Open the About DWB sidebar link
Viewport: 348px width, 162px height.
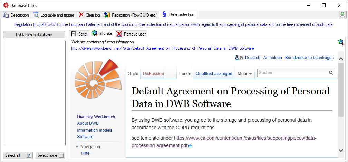coord(88,123)
